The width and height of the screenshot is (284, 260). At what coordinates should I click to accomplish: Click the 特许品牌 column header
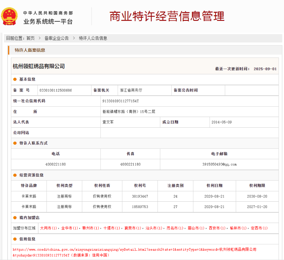click(29, 186)
